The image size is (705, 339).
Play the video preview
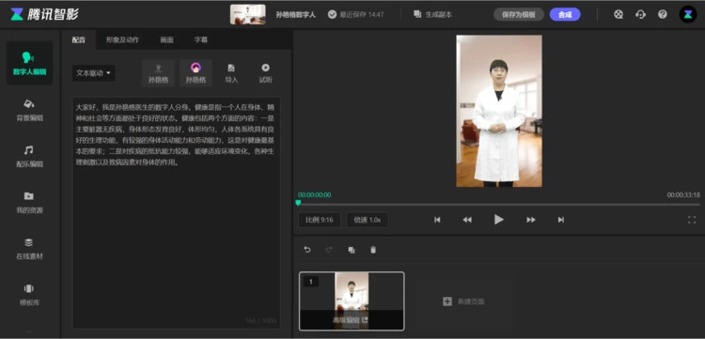pos(498,220)
